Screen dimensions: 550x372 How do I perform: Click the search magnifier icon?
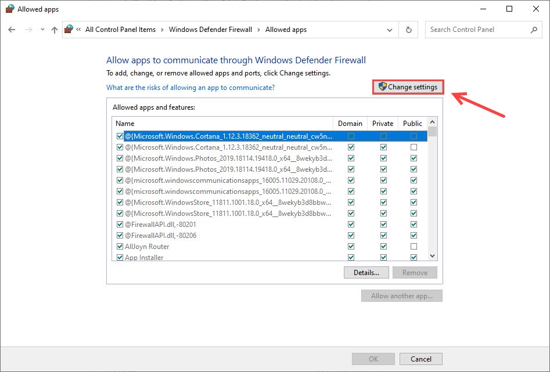point(534,30)
